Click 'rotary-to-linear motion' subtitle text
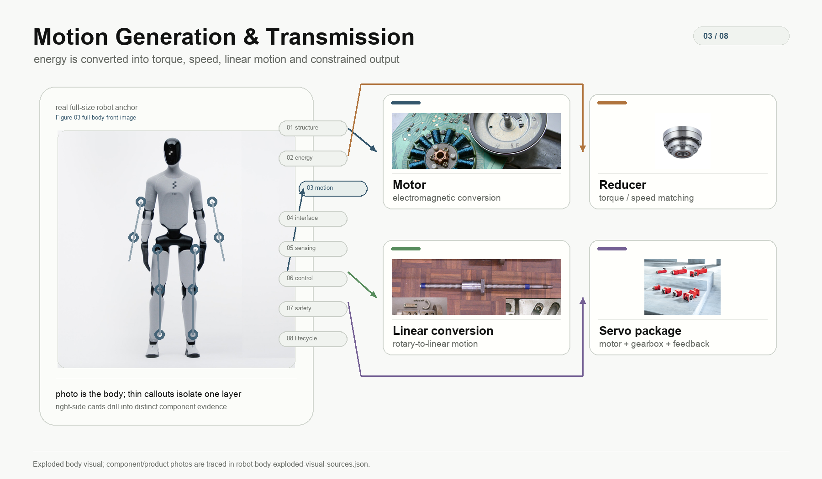This screenshot has height=479, width=822. point(435,344)
